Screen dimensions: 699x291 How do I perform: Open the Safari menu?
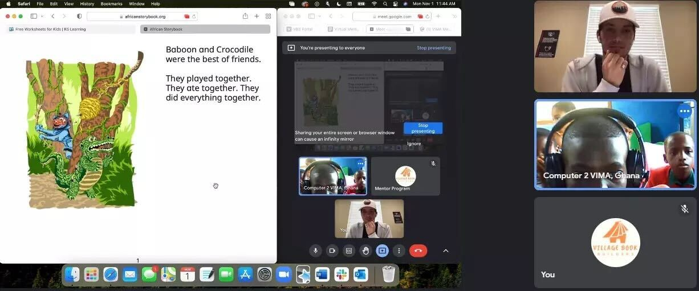tap(24, 4)
